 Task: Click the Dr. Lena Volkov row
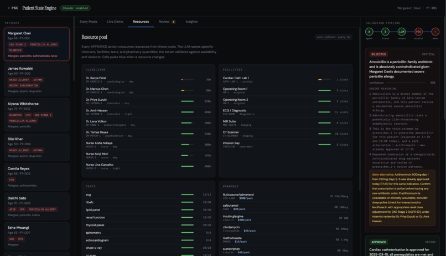click(148, 122)
